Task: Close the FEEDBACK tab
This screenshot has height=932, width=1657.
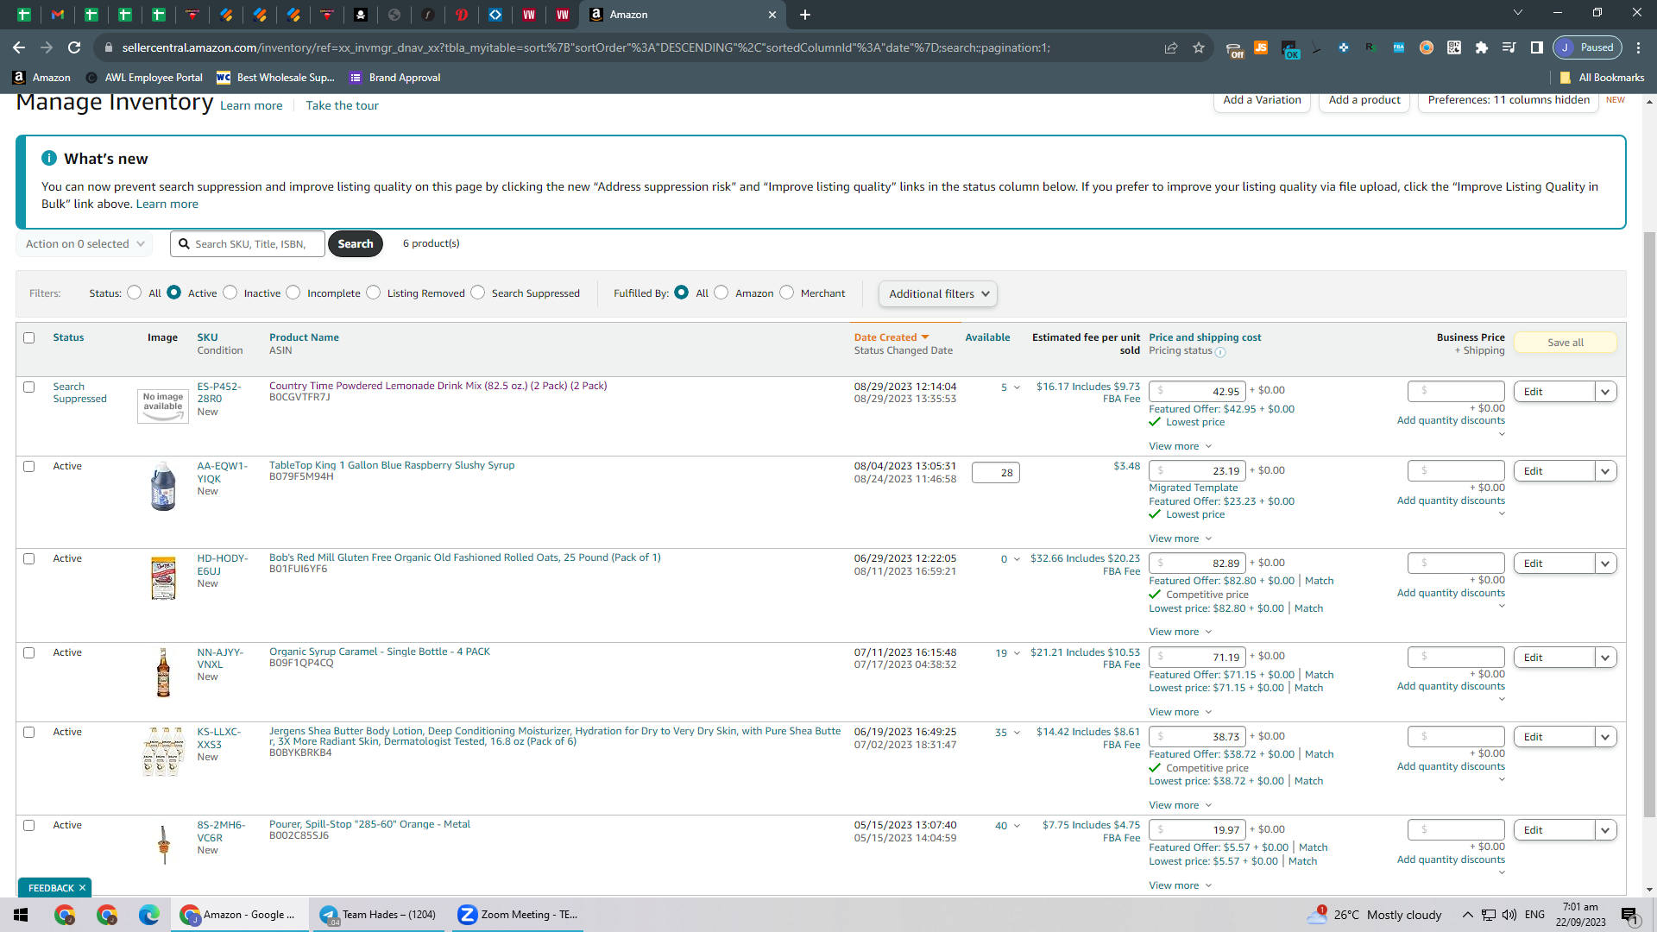Action: (82, 888)
